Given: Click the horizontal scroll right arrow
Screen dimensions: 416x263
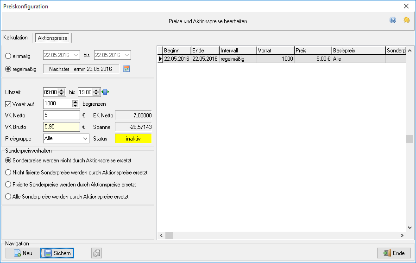Looking at the screenshot, I should [x=402, y=235].
